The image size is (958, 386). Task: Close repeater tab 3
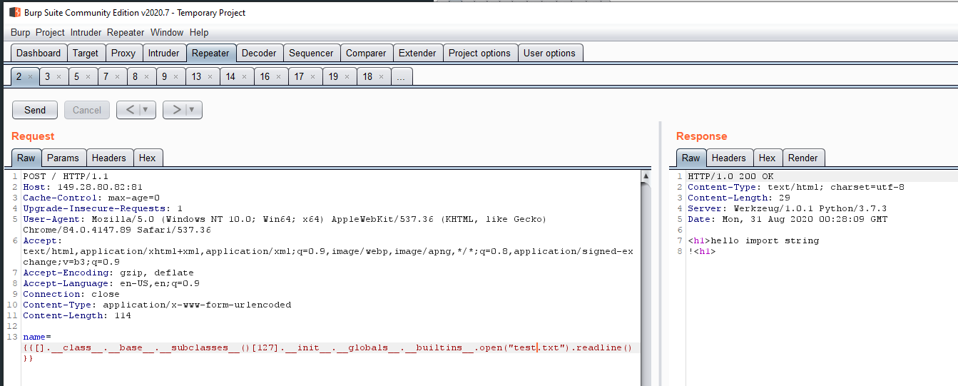[58, 77]
